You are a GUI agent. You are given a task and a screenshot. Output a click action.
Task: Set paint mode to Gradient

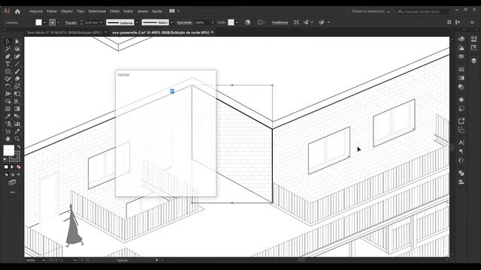point(12,166)
